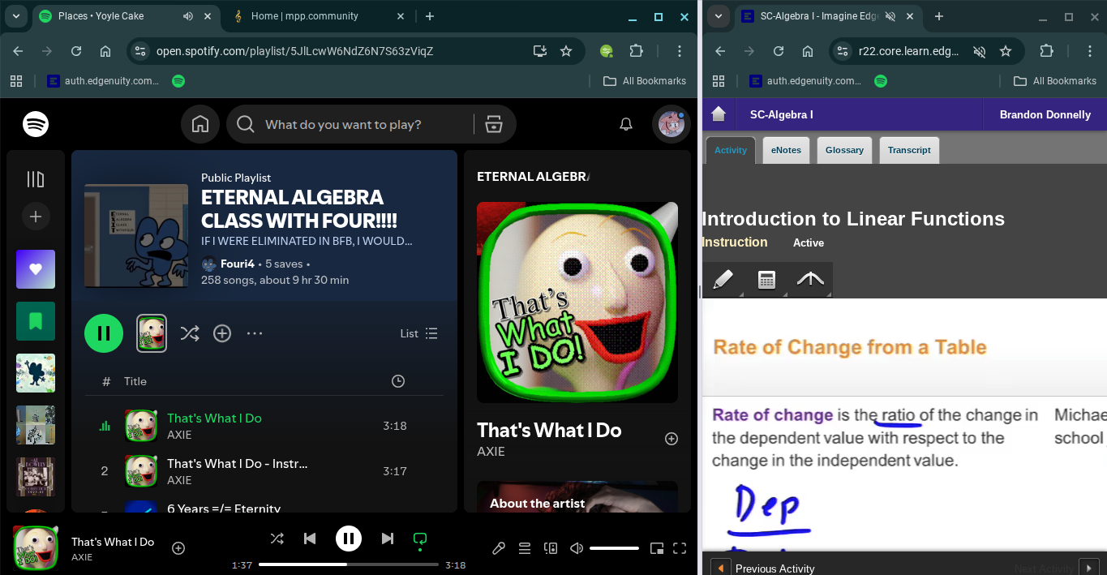Open Your Library in the Spotify sidebar
This screenshot has width=1107, height=575.
36,179
